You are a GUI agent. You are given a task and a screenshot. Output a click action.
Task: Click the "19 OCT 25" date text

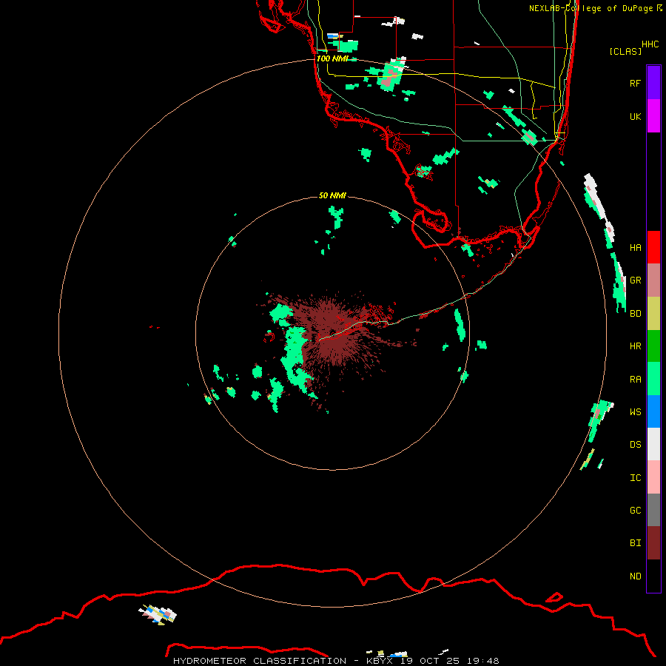coord(429,661)
